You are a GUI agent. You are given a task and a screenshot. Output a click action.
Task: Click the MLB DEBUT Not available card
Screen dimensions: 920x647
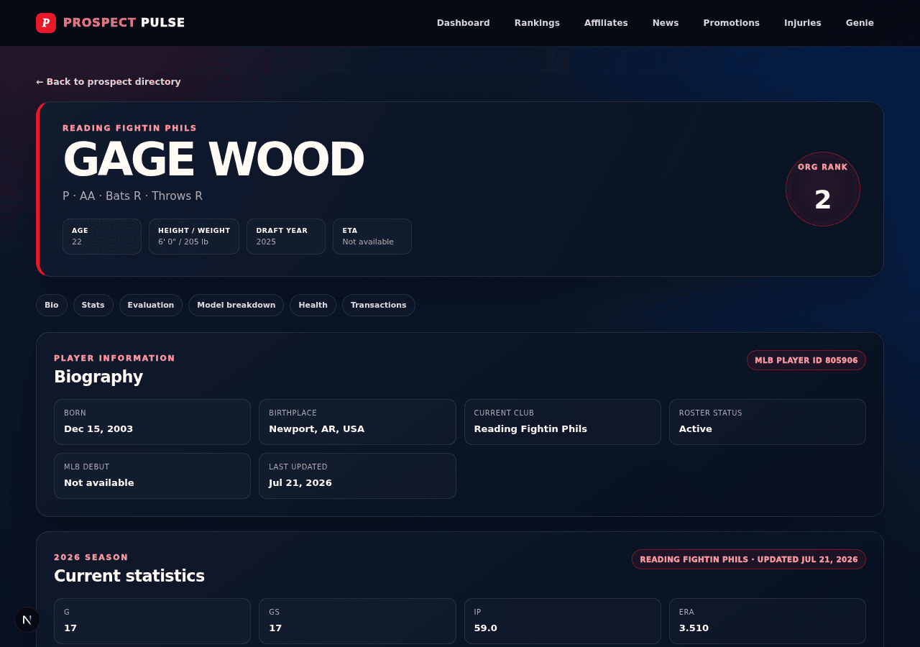152,476
